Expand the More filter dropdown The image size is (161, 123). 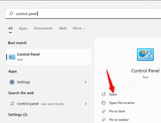[x=79, y=28]
